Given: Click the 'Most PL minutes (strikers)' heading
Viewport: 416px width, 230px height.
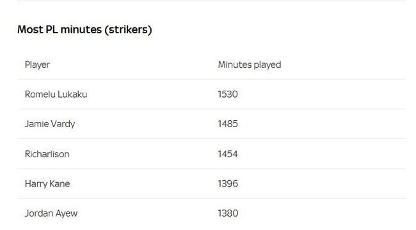Looking at the screenshot, I should click(x=84, y=29).
